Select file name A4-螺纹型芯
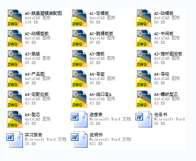Viewport: 196px width, 161px height. [x=166, y=94]
